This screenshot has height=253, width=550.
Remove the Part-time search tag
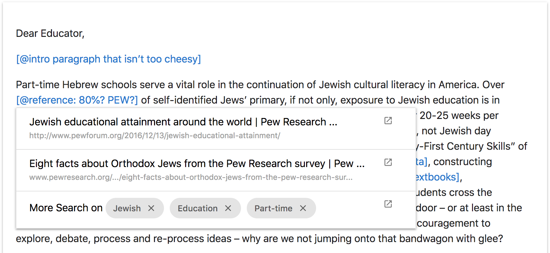(x=303, y=208)
